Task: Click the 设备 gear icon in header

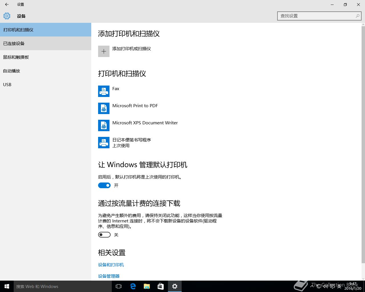Action: tap(7, 16)
